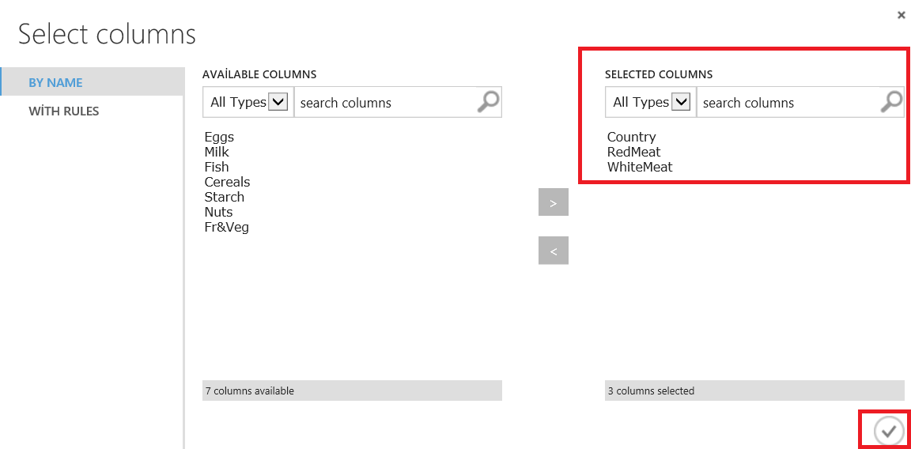Select Eggs in available columns
This screenshot has width=911, height=449.
coord(219,137)
